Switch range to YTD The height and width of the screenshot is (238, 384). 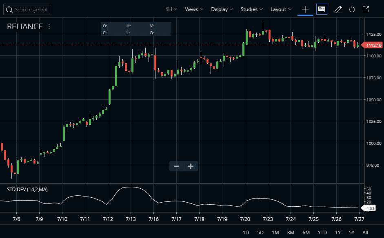click(322, 232)
